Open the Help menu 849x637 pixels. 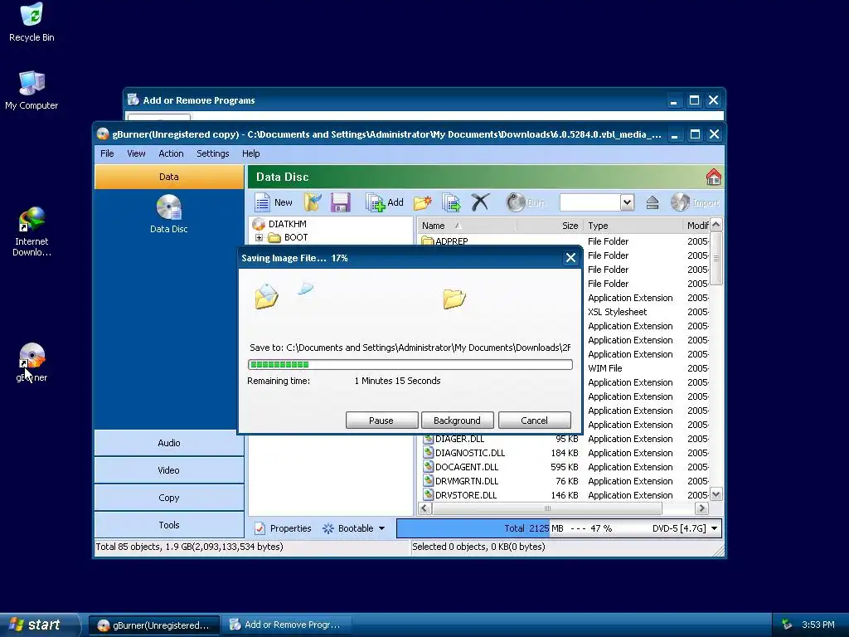point(250,153)
